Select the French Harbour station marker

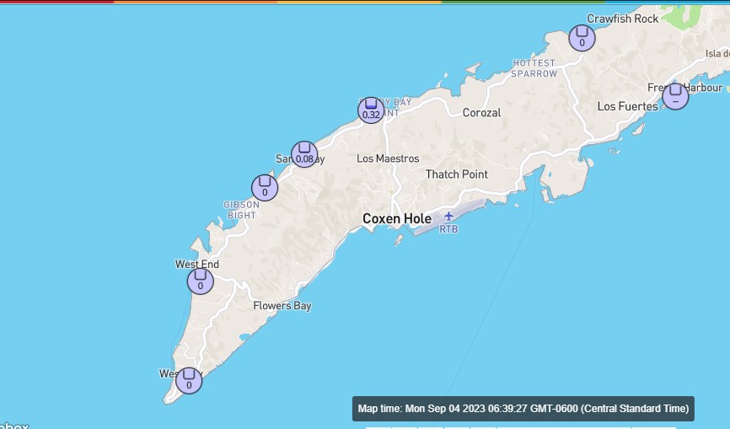675,96
